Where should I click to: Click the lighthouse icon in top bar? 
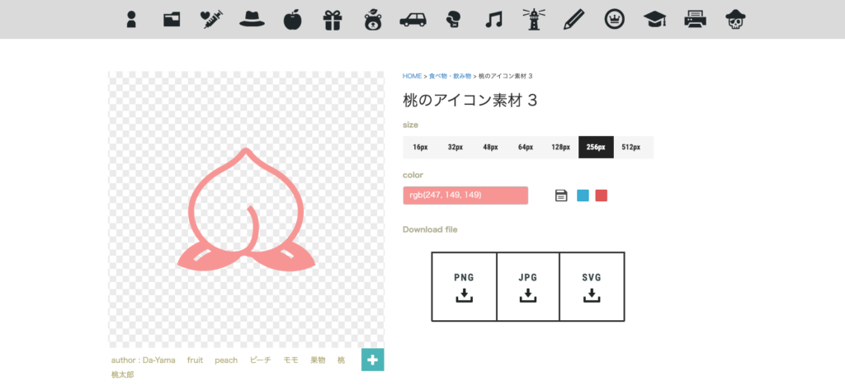pyautogui.click(x=533, y=18)
